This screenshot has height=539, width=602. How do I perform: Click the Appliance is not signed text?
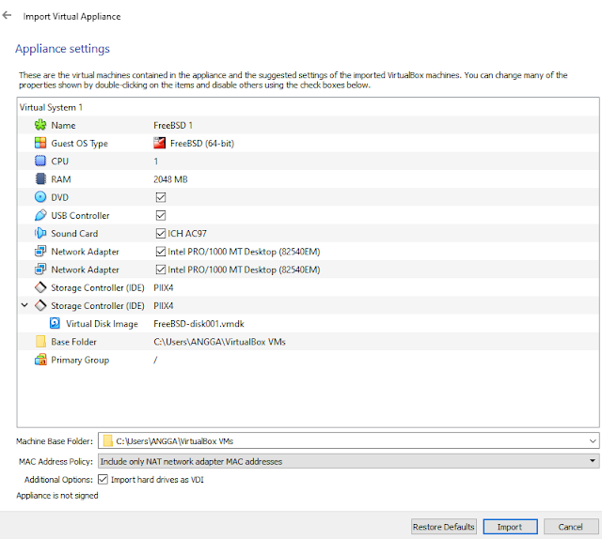(57, 495)
